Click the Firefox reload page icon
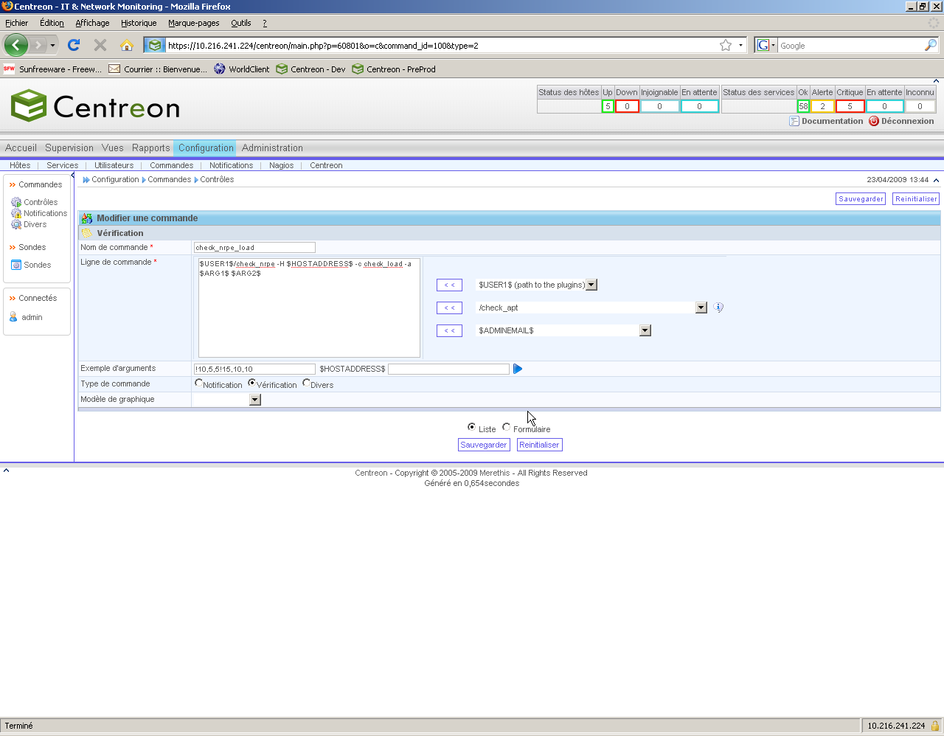 [74, 45]
